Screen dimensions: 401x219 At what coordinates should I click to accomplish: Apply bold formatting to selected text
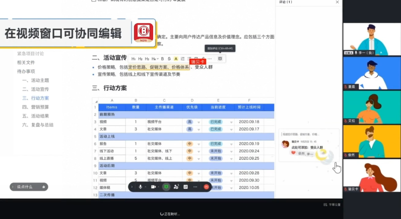coord(162,59)
